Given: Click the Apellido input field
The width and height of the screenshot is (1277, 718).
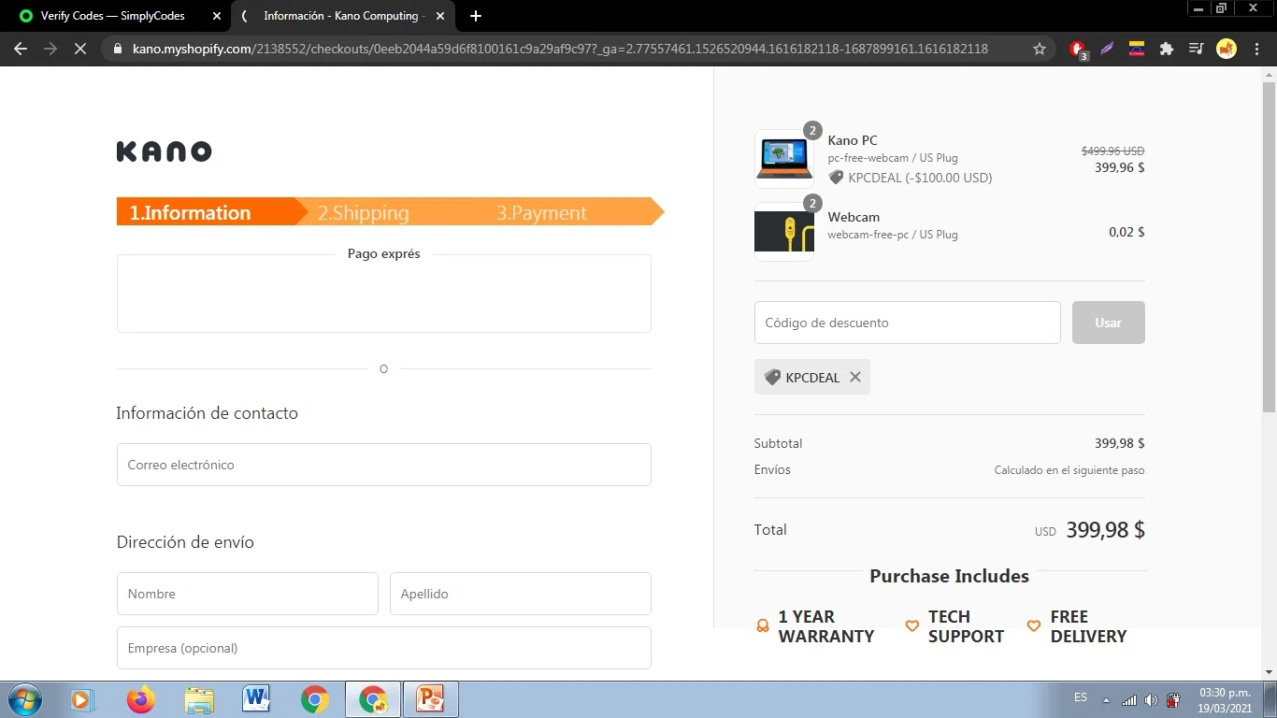Looking at the screenshot, I should pyautogui.click(x=521, y=594).
